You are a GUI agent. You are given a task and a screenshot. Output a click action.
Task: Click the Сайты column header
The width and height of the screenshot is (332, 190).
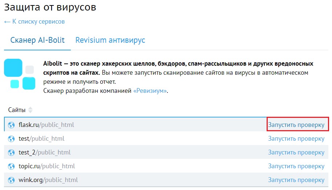tap(17, 110)
